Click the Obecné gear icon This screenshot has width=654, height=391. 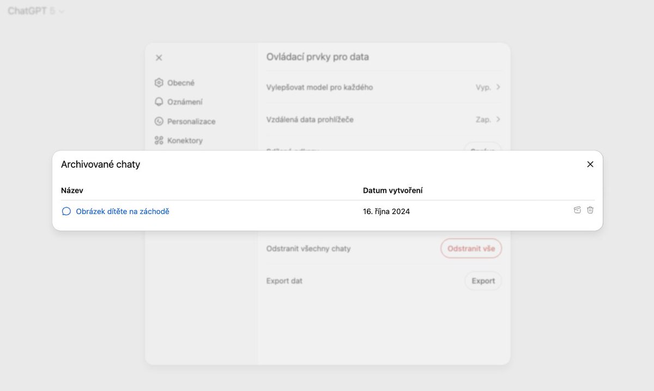coord(159,83)
